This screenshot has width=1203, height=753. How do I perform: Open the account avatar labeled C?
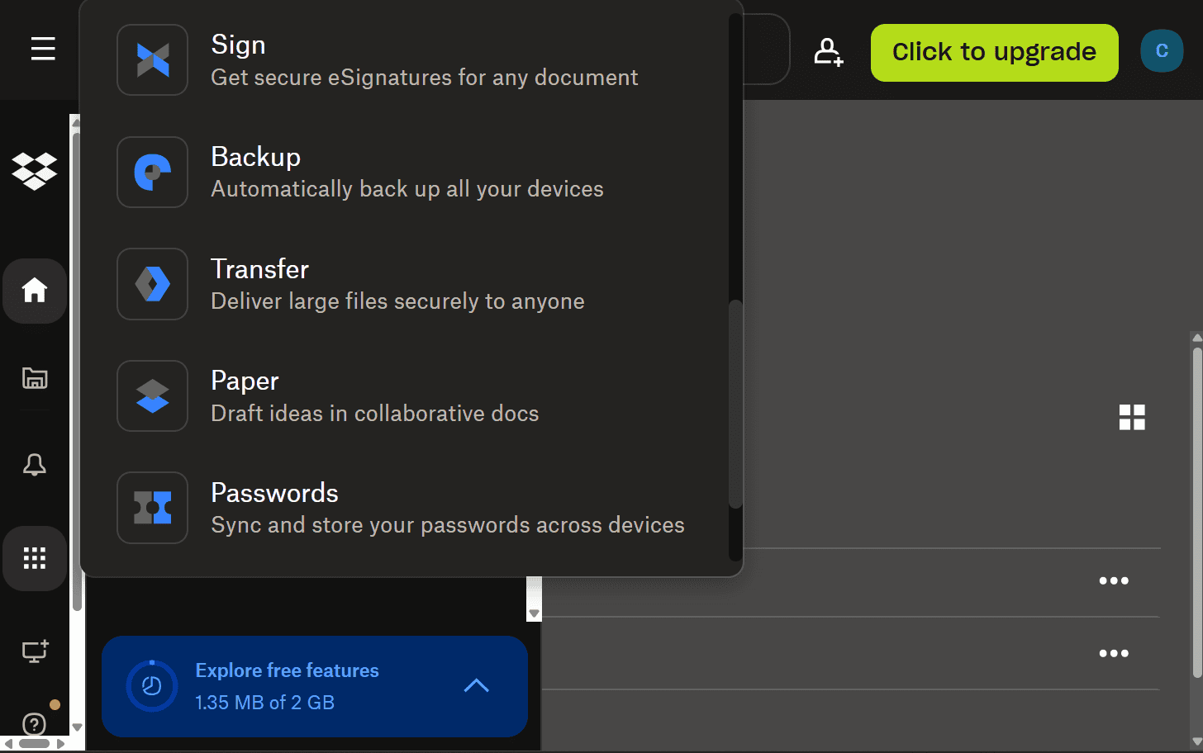click(x=1161, y=51)
